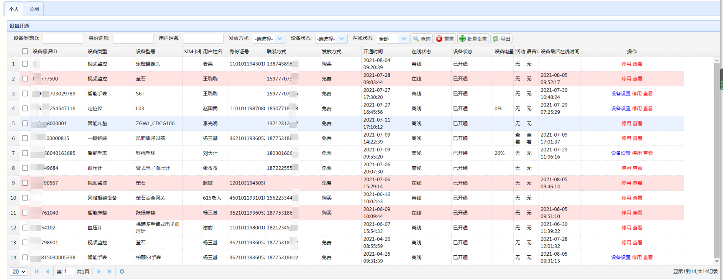Toggle the select-all checkbox in header

point(25,51)
